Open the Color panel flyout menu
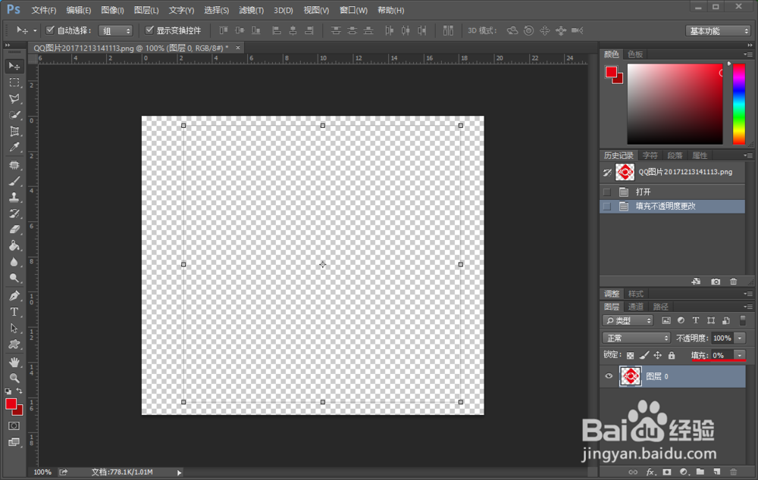The image size is (758, 480). click(748, 54)
